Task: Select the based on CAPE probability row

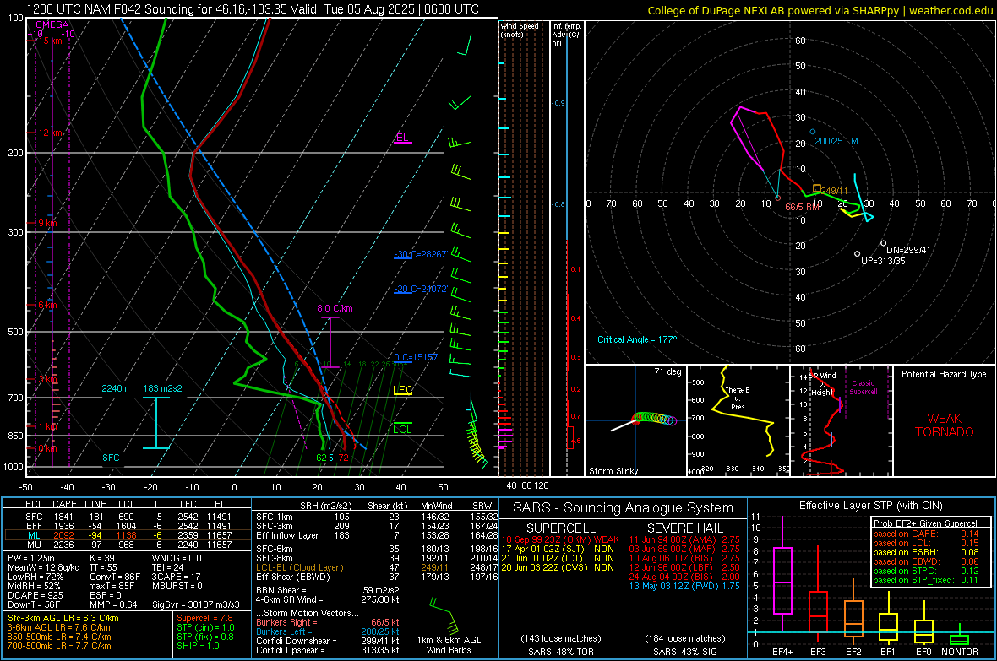Action: (x=926, y=534)
